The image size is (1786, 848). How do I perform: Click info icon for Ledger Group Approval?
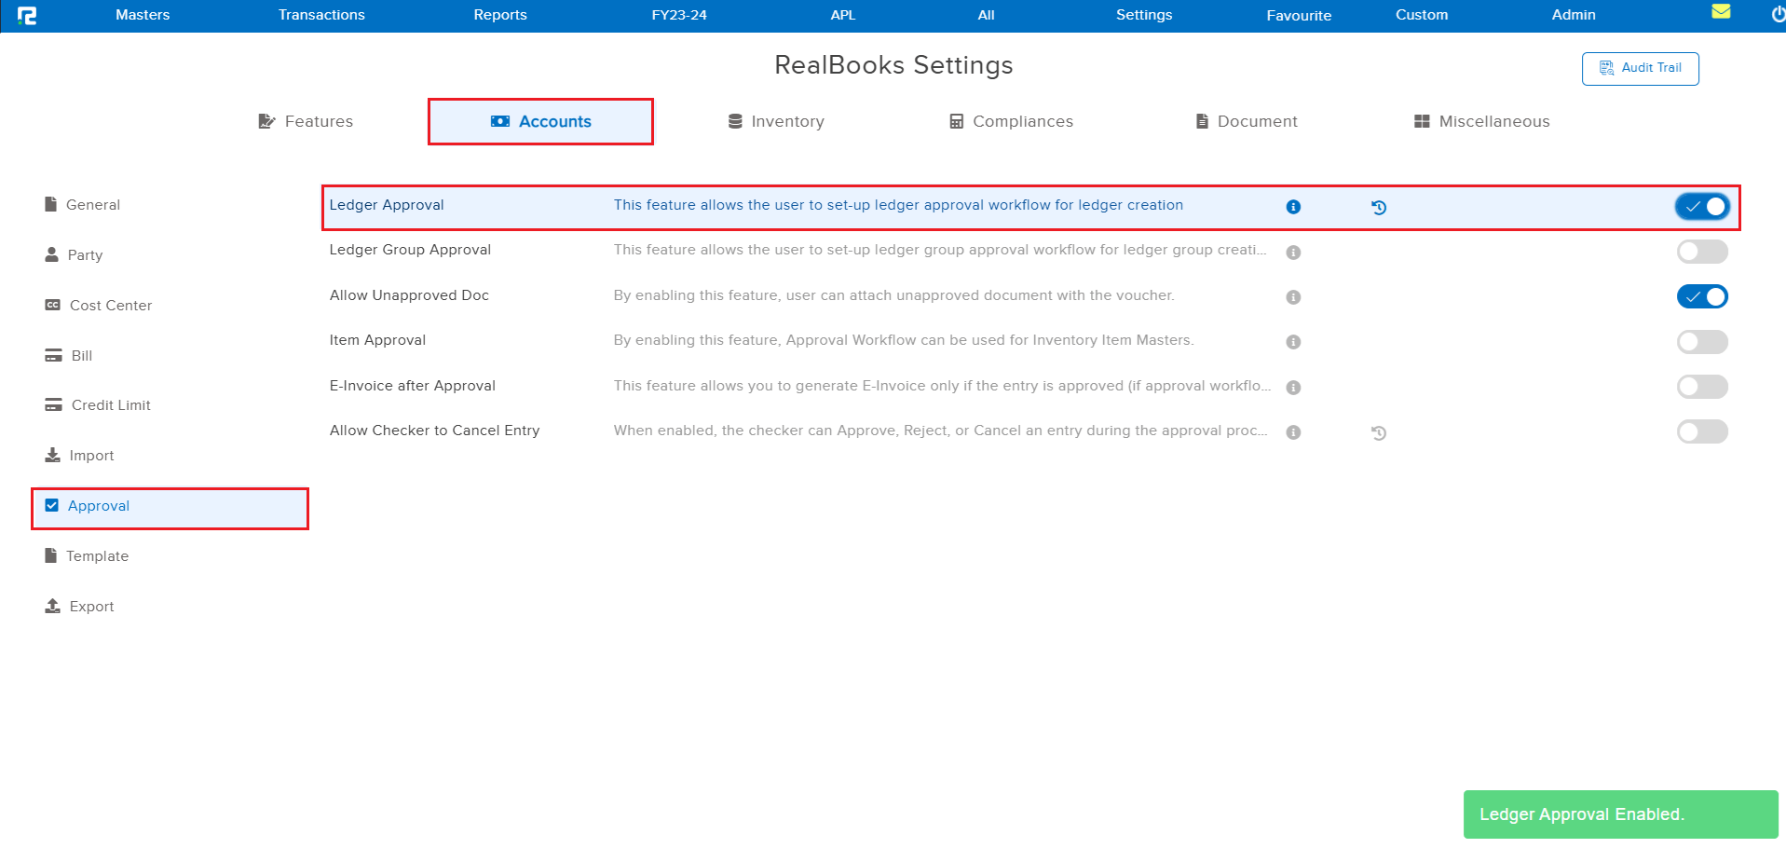(x=1293, y=253)
